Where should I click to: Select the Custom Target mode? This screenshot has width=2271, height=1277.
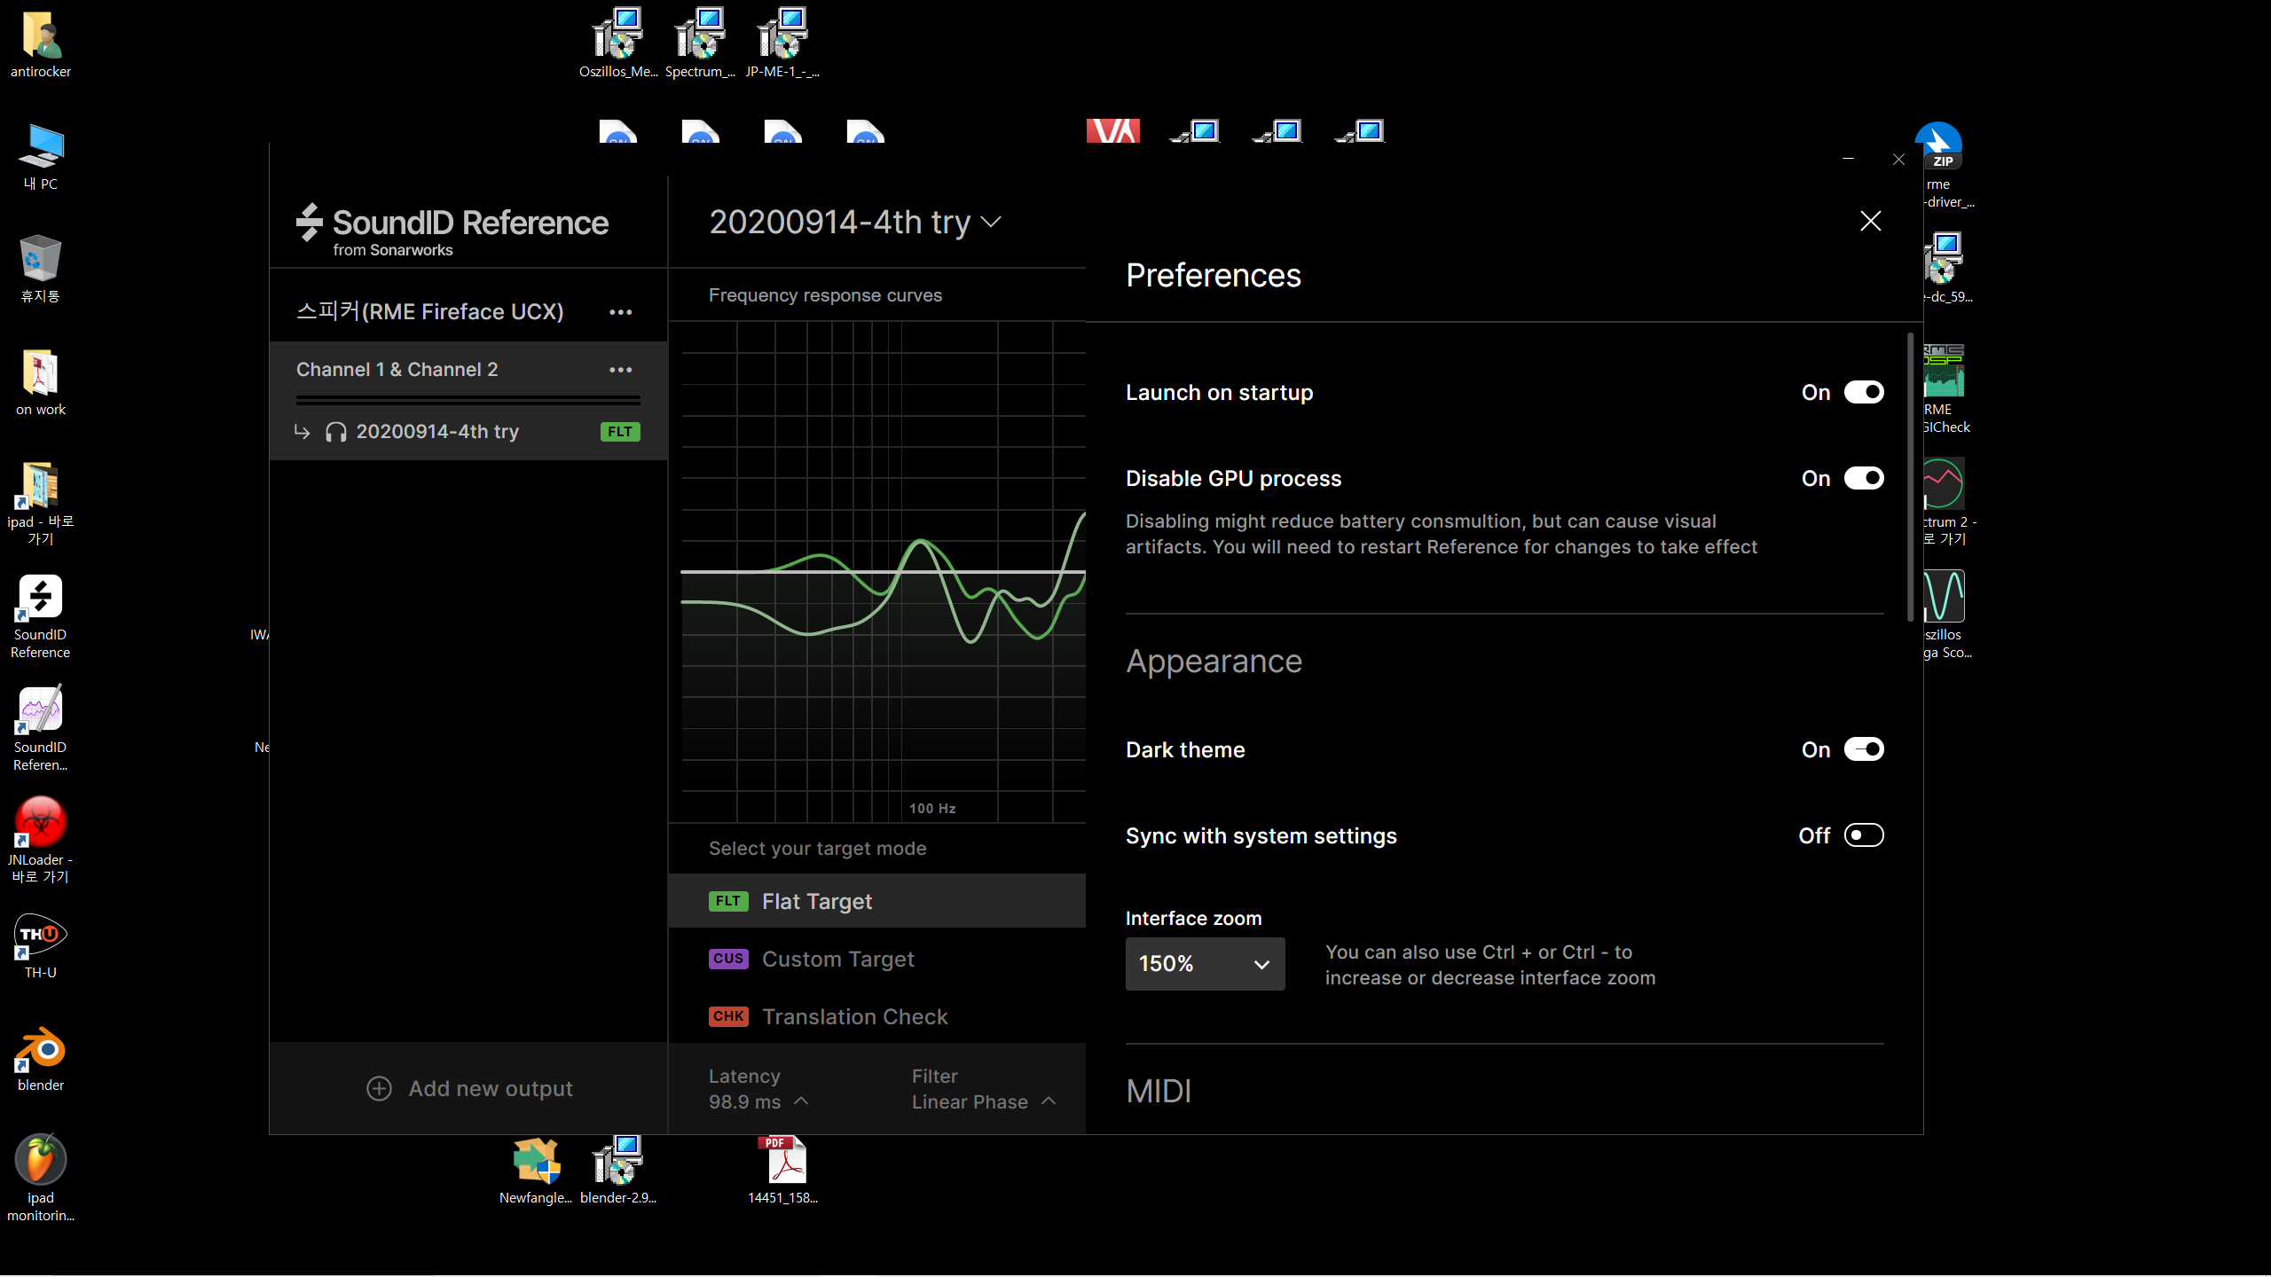pyautogui.click(x=876, y=959)
